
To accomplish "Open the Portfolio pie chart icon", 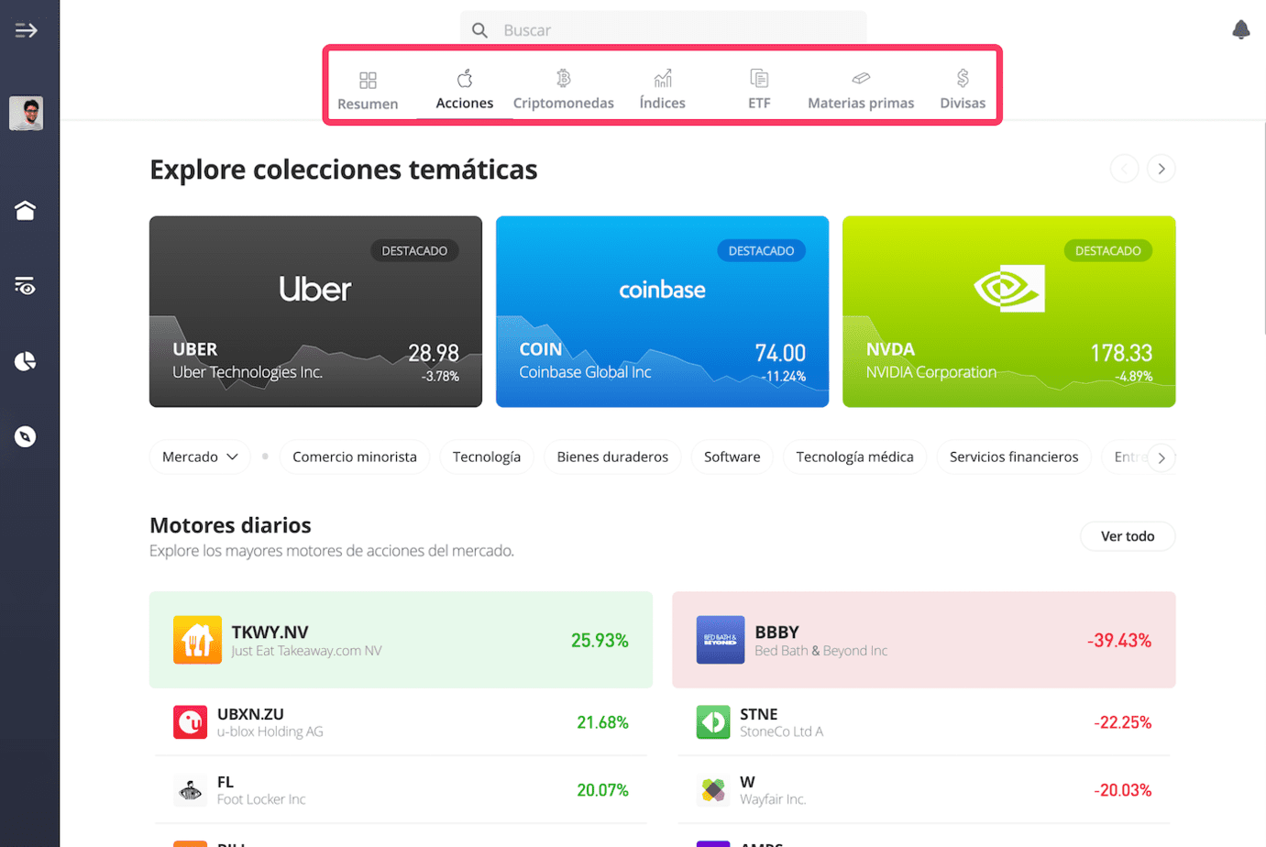I will click(26, 361).
